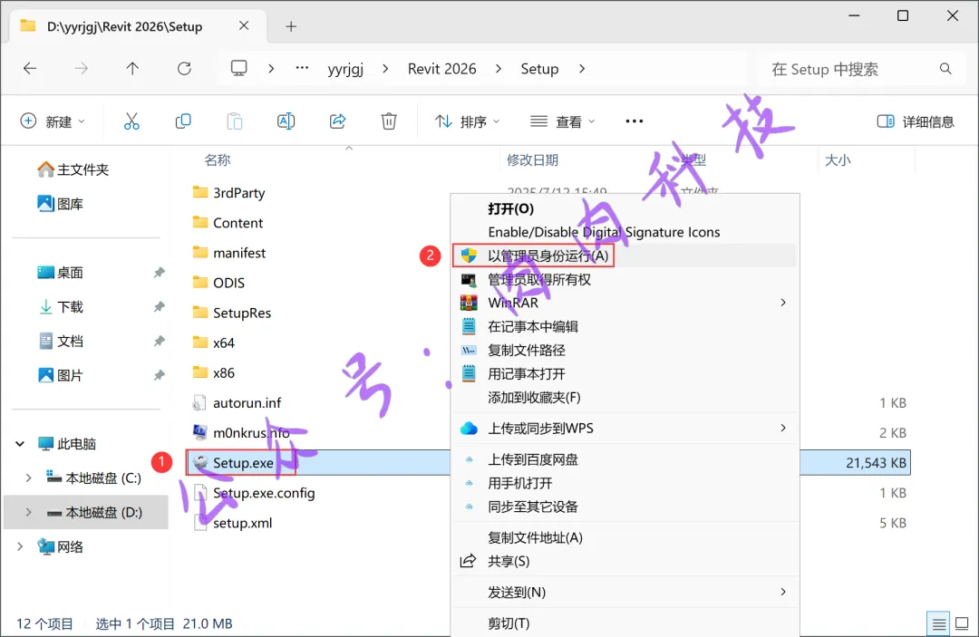Image resolution: width=979 pixels, height=637 pixels.
Task: Go back with the left arrow
Action: pyautogui.click(x=30, y=69)
